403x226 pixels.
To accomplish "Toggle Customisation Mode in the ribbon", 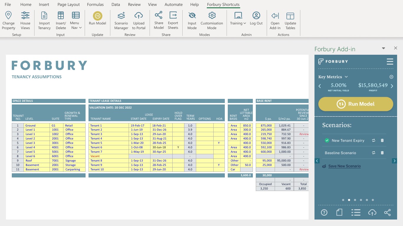I will [212, 20].
